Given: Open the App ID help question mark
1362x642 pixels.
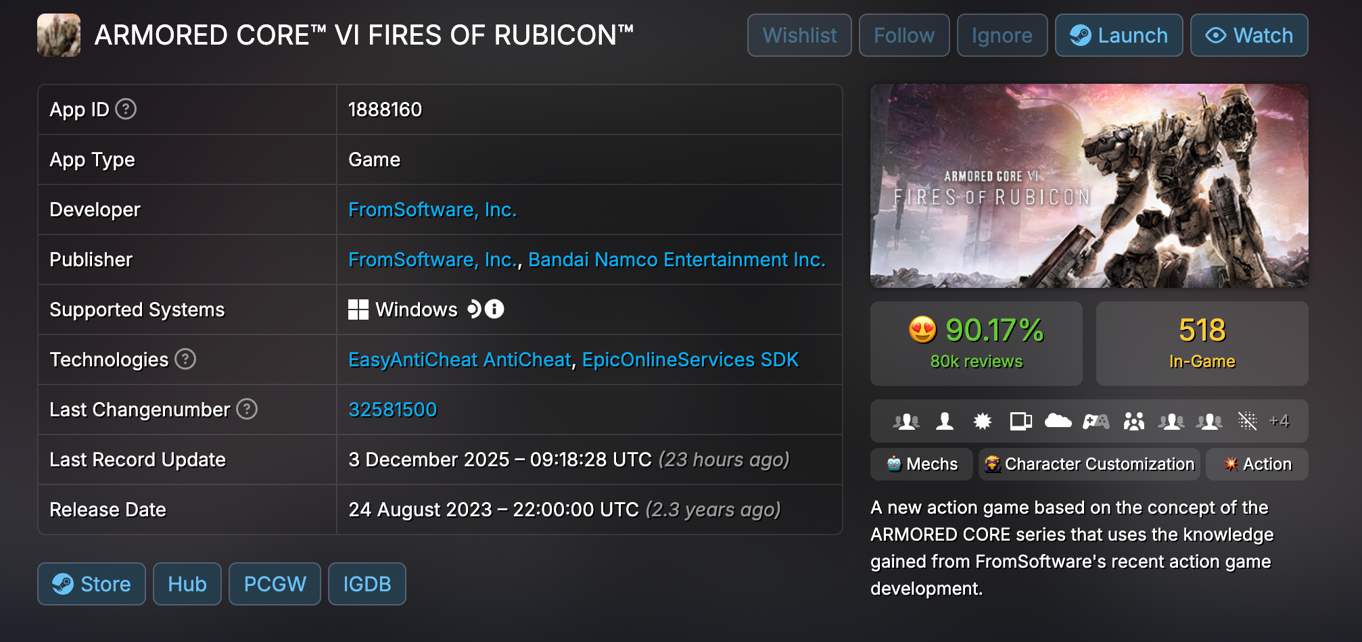Looking at the screenshot, I should point(125,109).
